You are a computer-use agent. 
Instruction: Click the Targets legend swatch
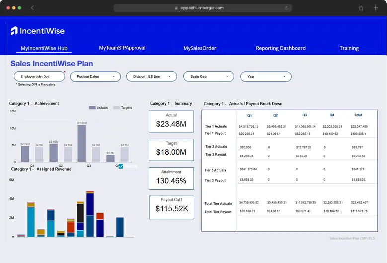pyautogui.click(x=116, y=108)
